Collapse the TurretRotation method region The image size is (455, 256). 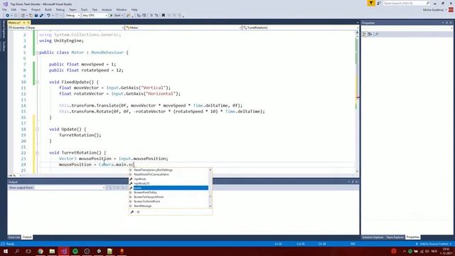(x=37, y=153)
